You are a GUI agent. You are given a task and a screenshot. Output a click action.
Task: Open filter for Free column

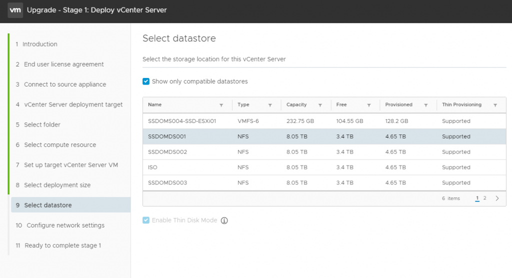[369, 105]
